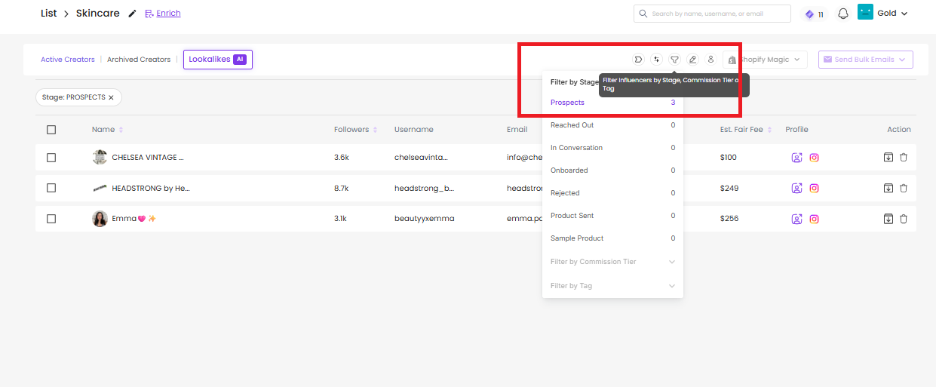This screenshot has width=936, height=387.
Task: Expand Filter by Commission Tier
Action: pyautogui.click(x=612, y=262)
